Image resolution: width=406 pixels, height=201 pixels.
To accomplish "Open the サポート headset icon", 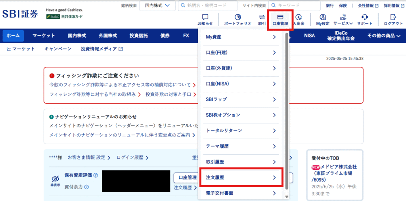I will pos(365,20).
